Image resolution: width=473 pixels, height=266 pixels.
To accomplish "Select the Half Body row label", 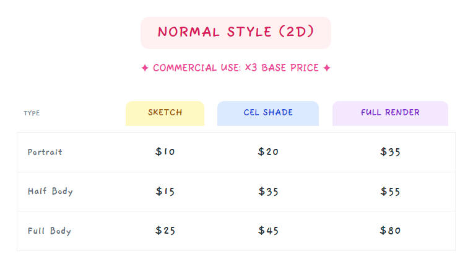I will (50, 192).
